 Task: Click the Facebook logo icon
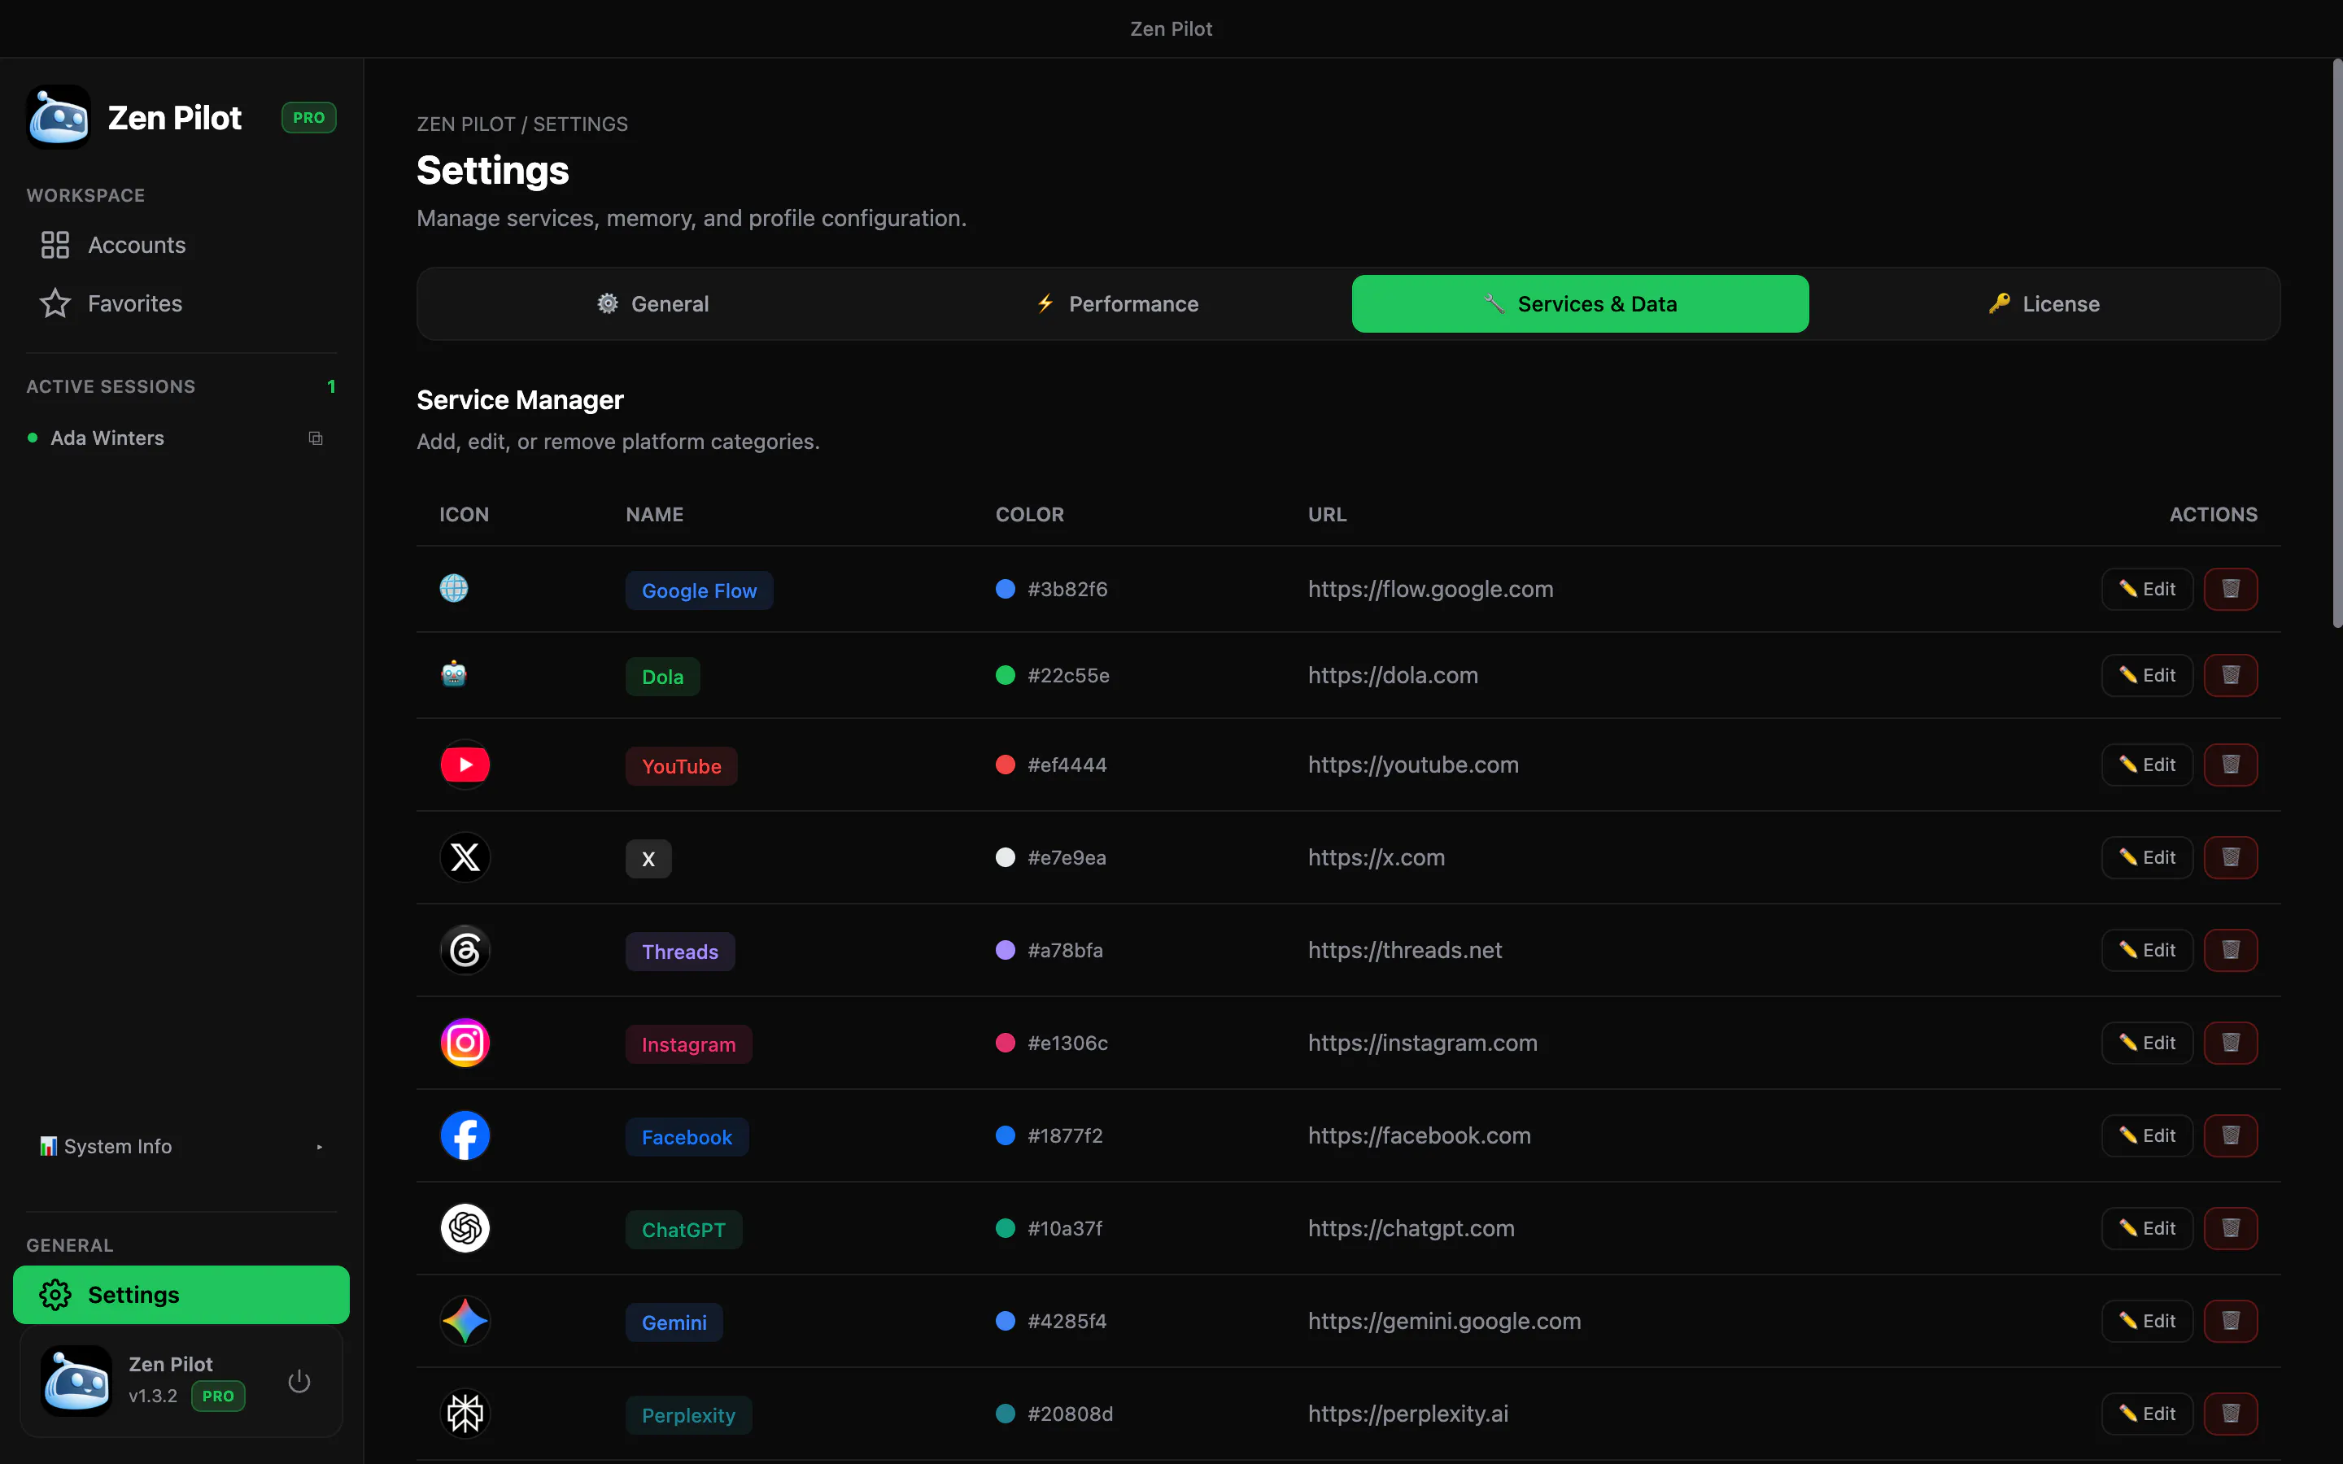coord(465,1135)
